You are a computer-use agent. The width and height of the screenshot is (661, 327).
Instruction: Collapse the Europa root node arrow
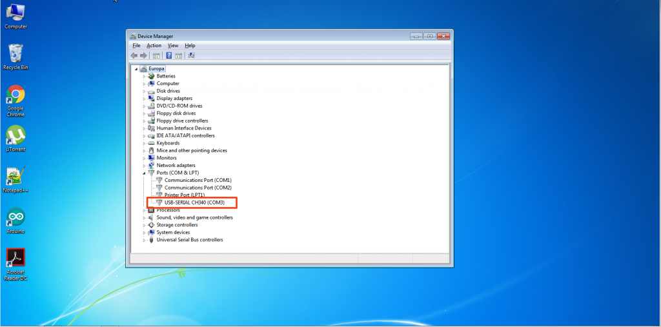pos(136,68)
